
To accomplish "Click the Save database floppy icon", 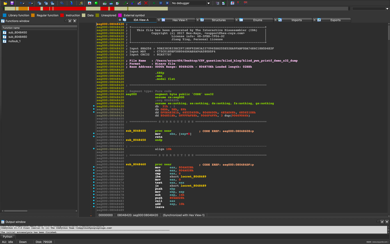I will point(11,3).
